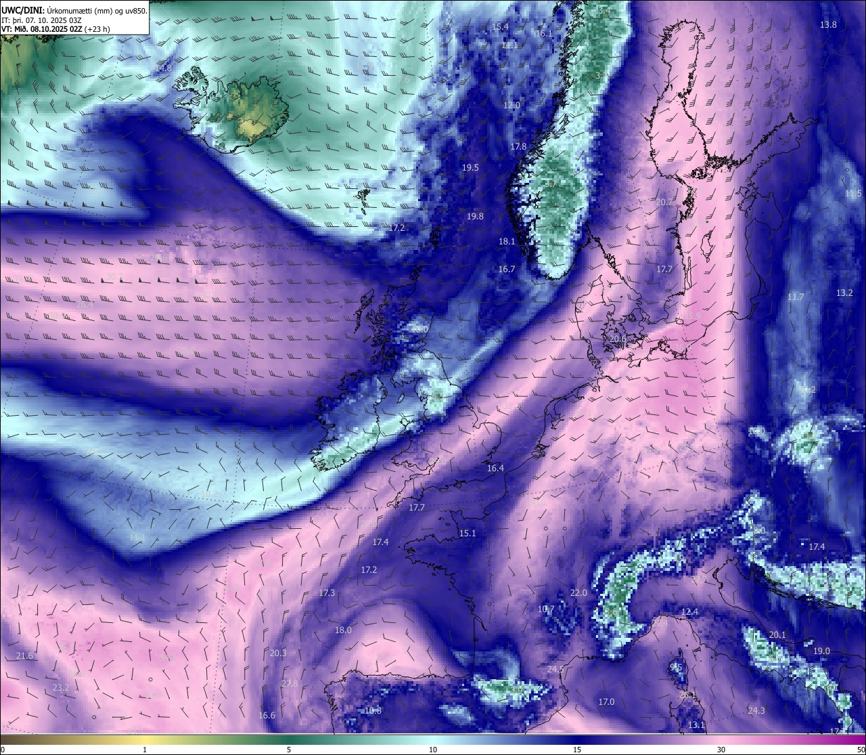Click the 16.6 value at the bottom

coord(267,715)
